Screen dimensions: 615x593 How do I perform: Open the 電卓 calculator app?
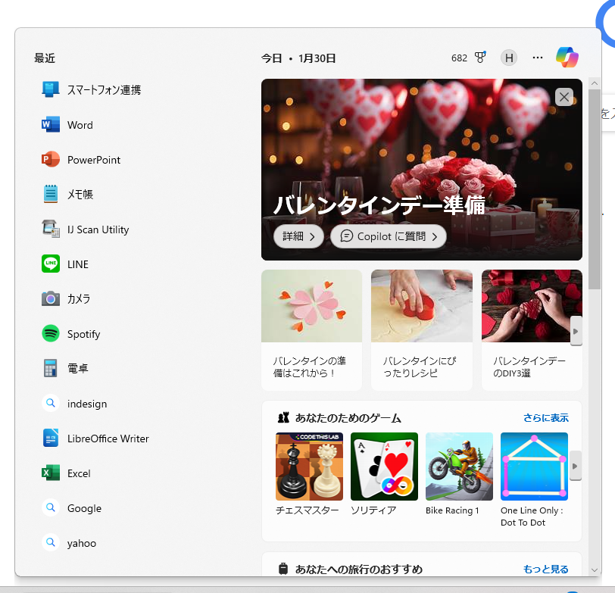(51, 369)
